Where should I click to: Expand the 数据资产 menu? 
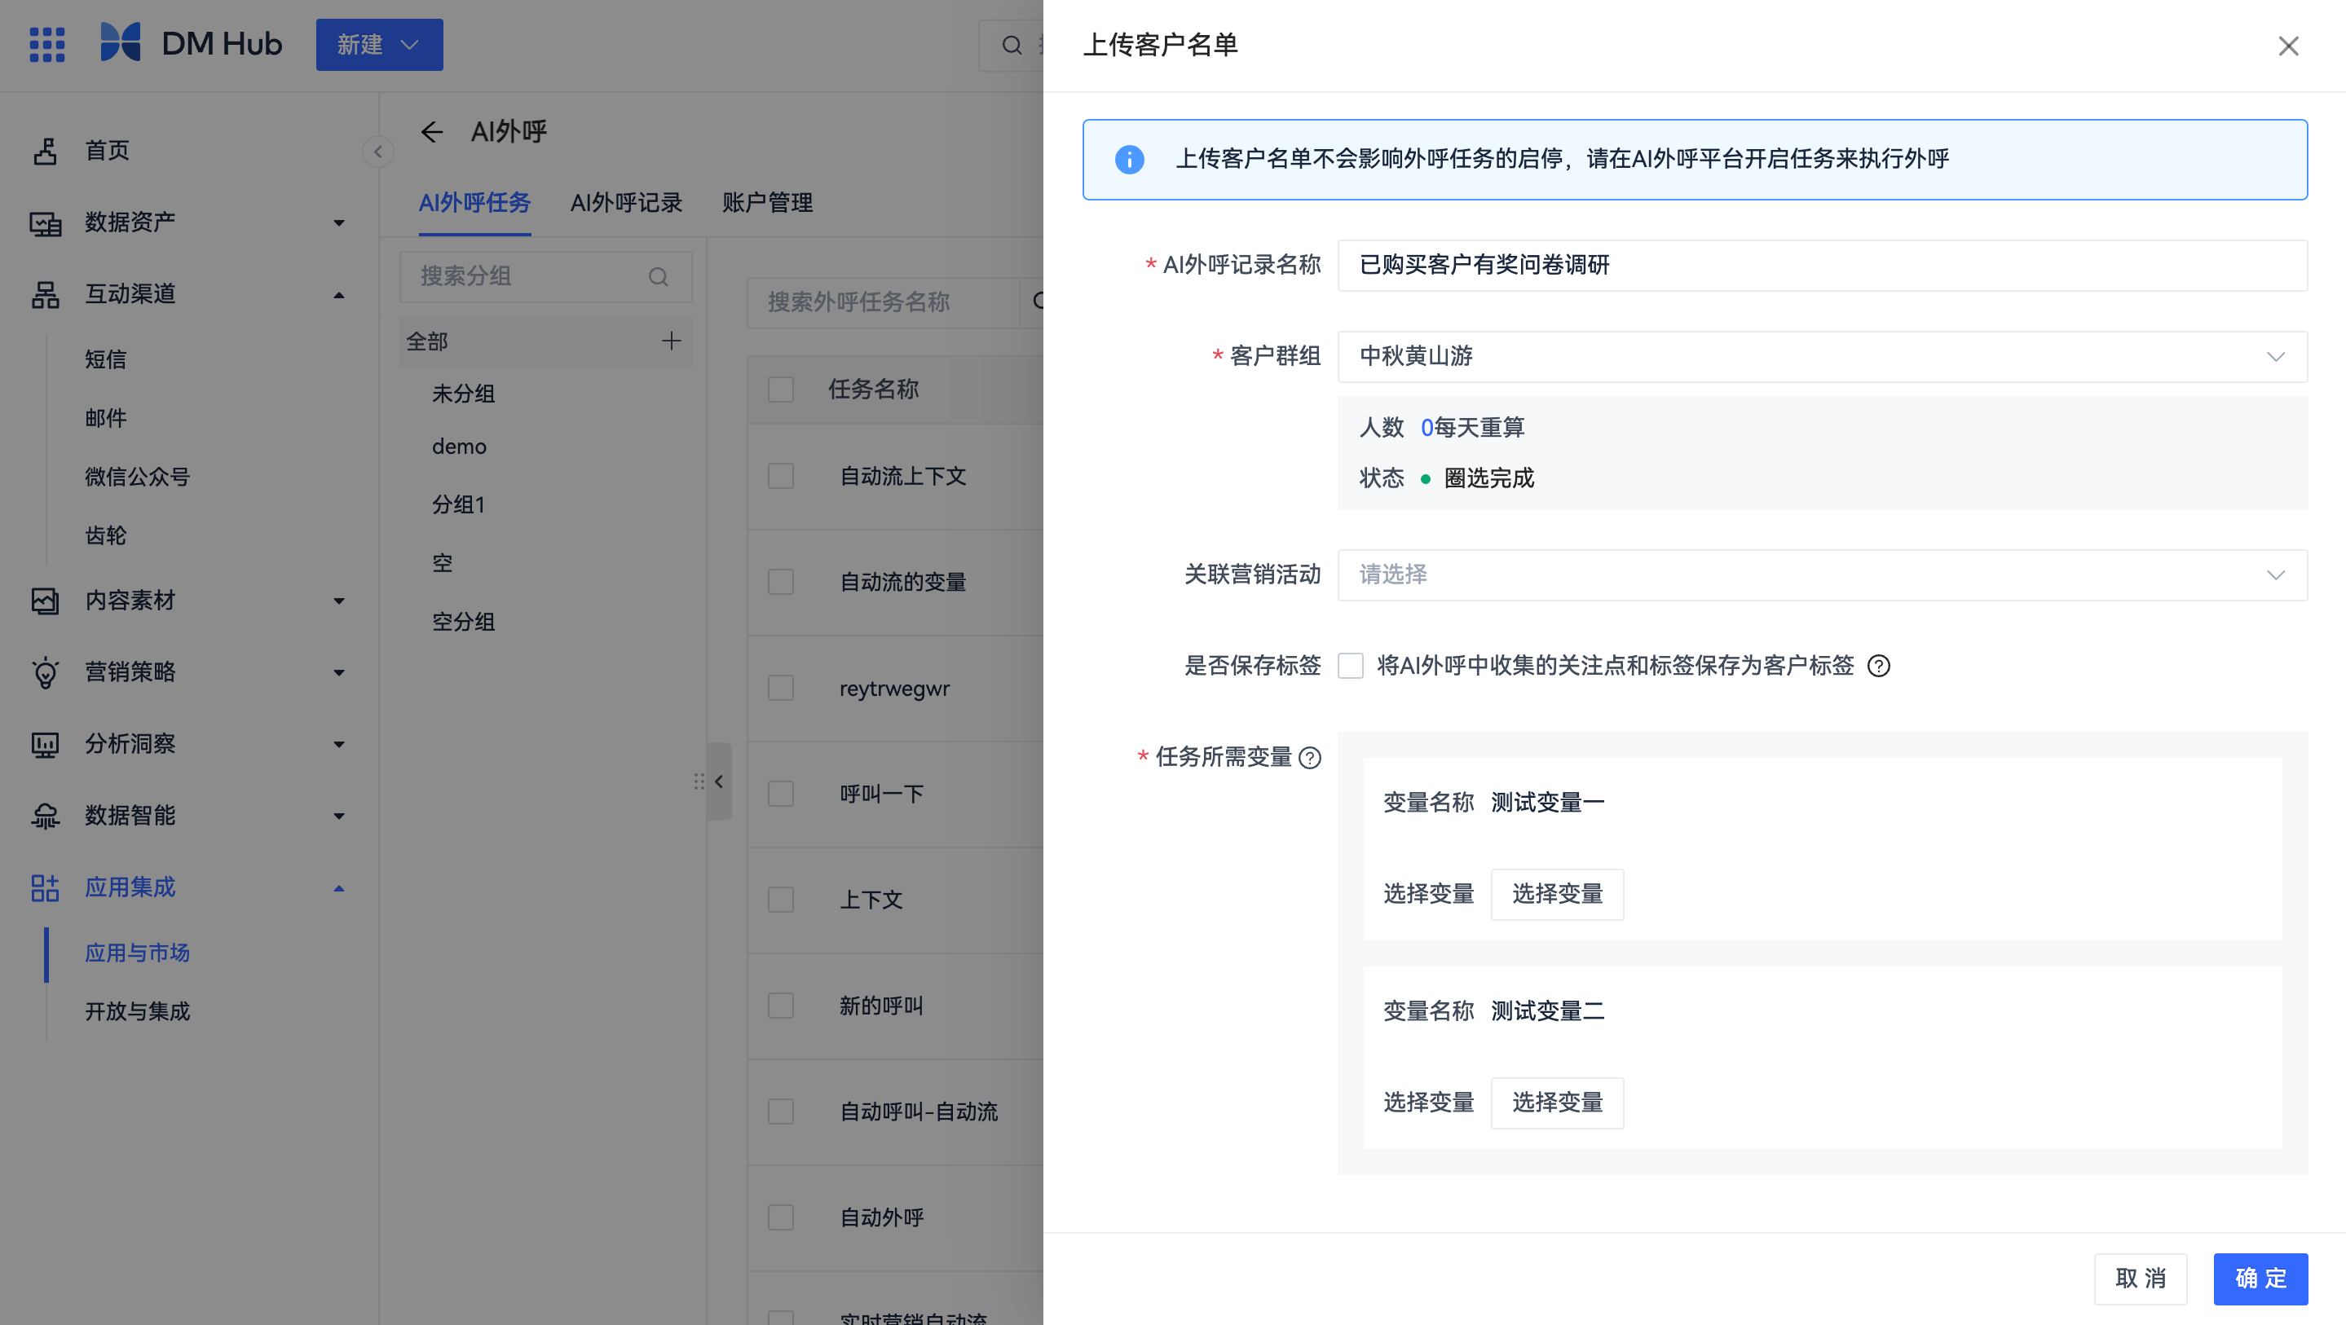(x=339, y=223)
